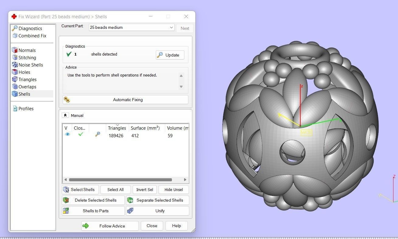Sort shells by Triangles column
The height and width of the screenshot is (239, 398).
point(117,128)
